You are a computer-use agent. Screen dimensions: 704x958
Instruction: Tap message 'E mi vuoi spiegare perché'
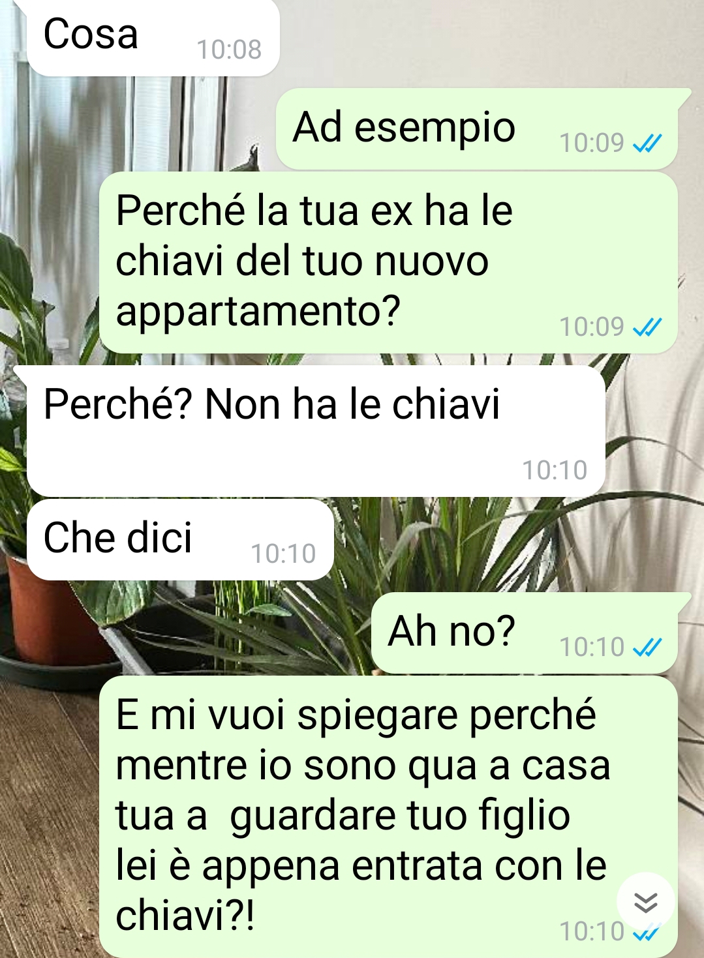click(x=388, y=816)
